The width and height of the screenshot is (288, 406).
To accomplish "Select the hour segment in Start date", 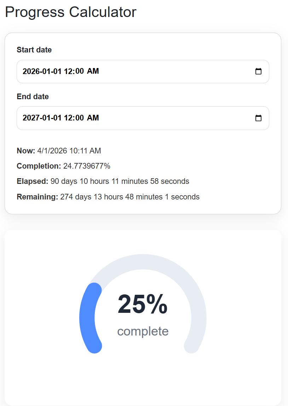I will (x=68, y=72).
